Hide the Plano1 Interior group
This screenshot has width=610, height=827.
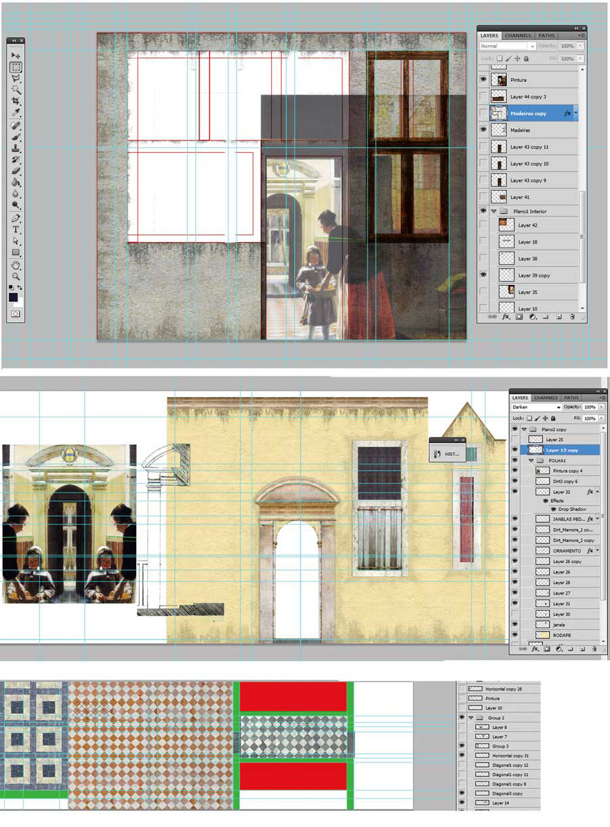(x=483, y=211)
